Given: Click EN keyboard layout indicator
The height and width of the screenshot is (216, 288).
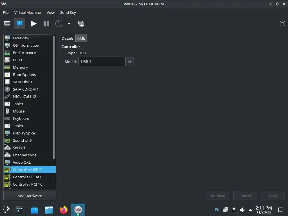Looking at the screenshot, I should click(x=217, y=210).
